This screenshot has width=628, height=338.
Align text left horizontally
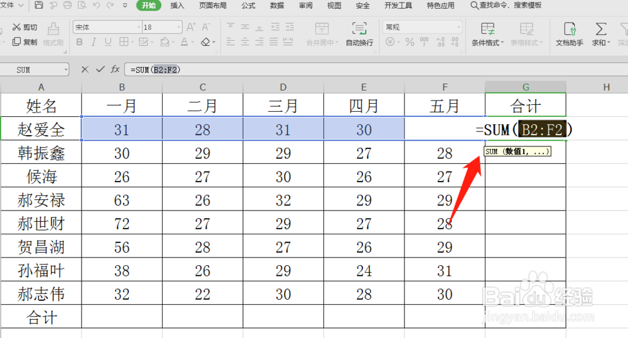[x=230, y=41]
